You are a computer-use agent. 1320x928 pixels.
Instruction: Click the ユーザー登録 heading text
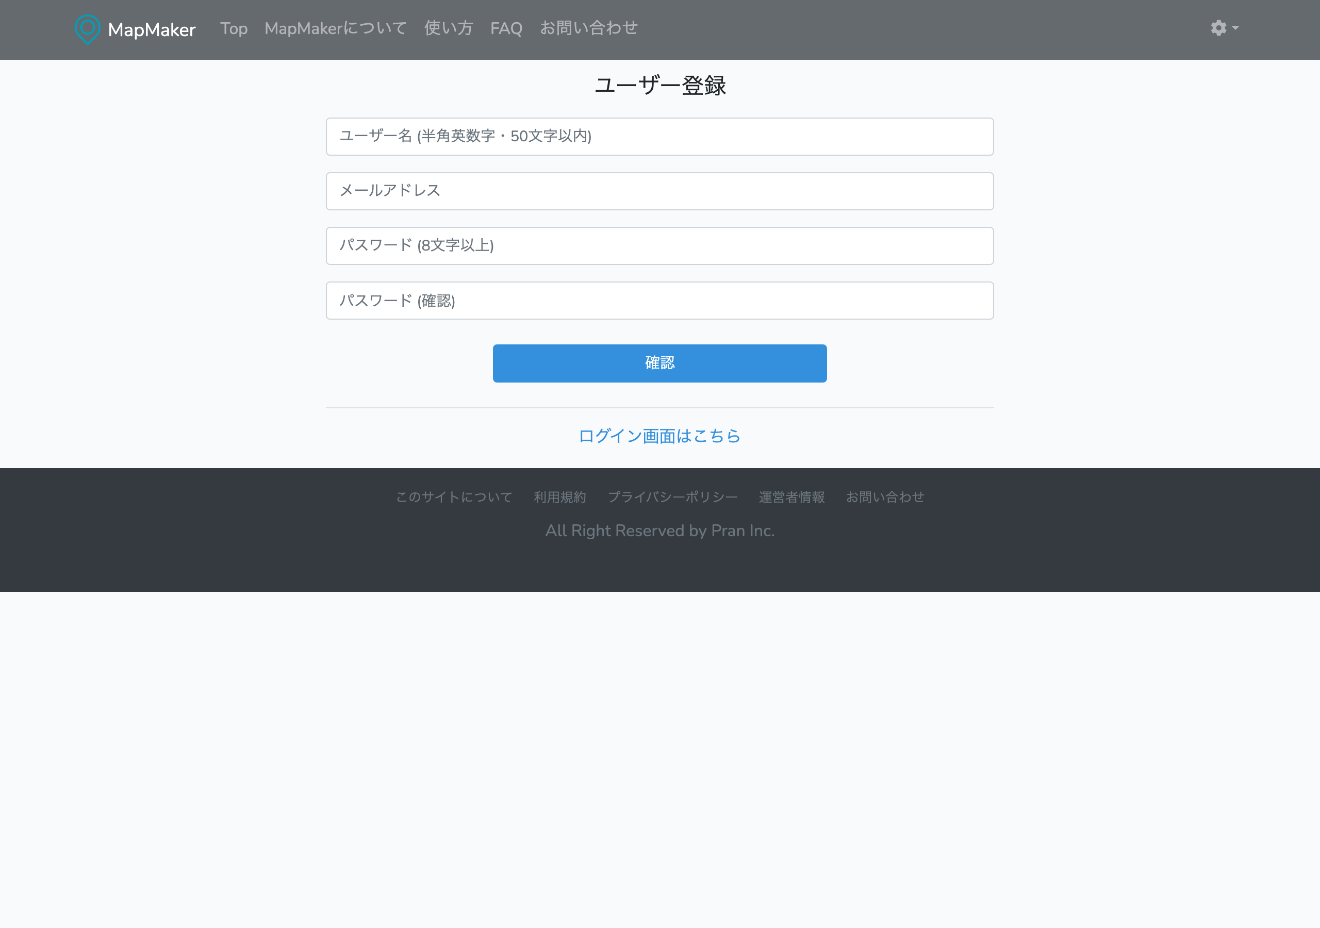click(660, 86)
